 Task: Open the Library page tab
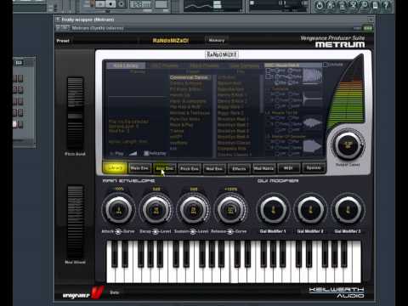(x=115, y=168)
